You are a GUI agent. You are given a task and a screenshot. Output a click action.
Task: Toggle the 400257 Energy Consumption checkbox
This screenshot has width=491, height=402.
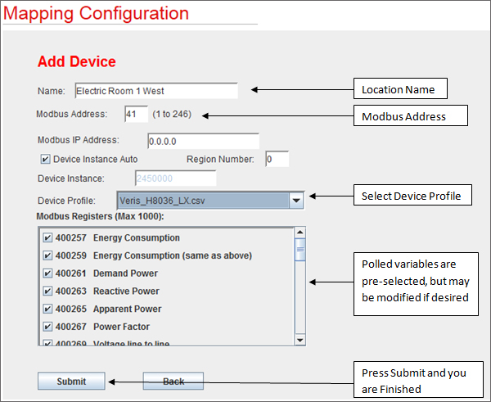pyautogui.click(x=47, y=237)
